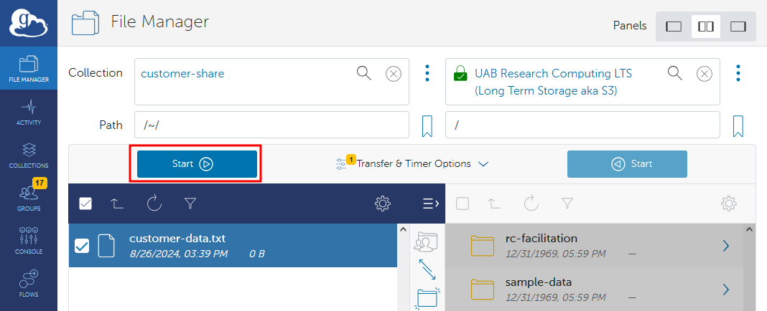Open the left collection's three-dot options menu
This screenshot has width=767, height=311.
[427, 73]
